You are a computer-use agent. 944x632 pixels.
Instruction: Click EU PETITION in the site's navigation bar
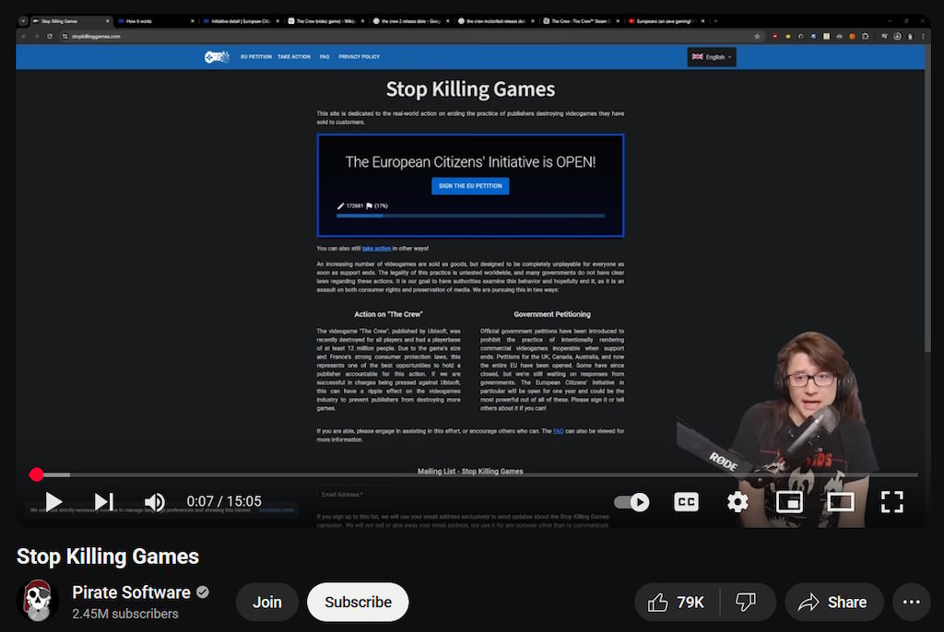click(256, 56)
